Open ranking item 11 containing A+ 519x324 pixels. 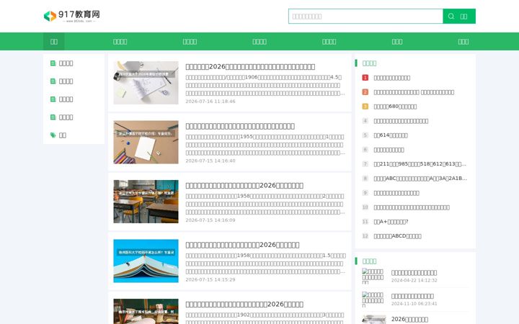point(391,222)
